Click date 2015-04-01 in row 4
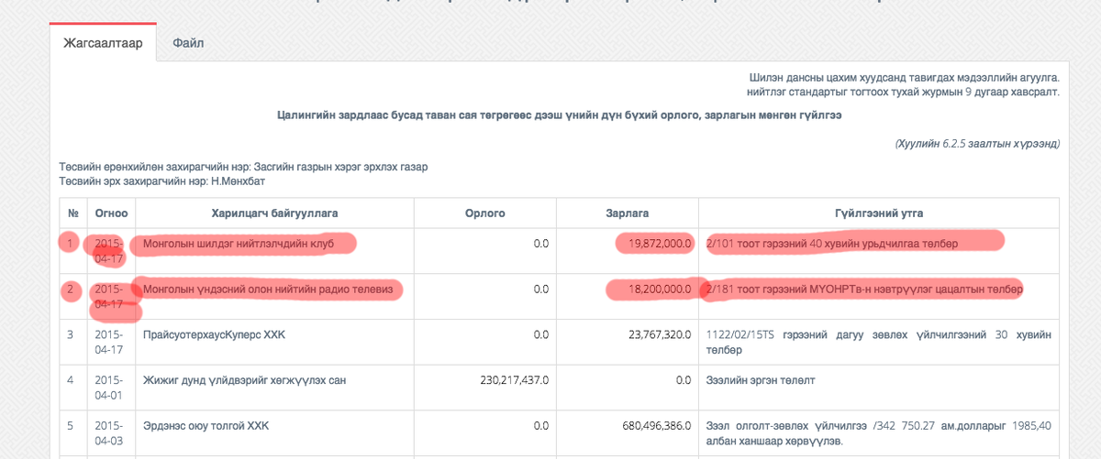This screenshot has height=459, width=1101. pyautogui.click(x=108, y=387)
